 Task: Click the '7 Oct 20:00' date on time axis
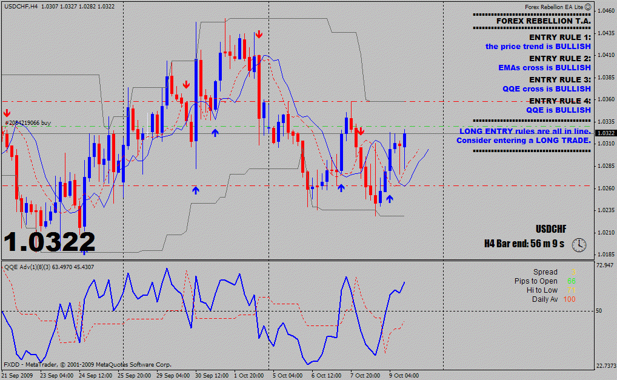pyautogui.click(x=365, y=375)
